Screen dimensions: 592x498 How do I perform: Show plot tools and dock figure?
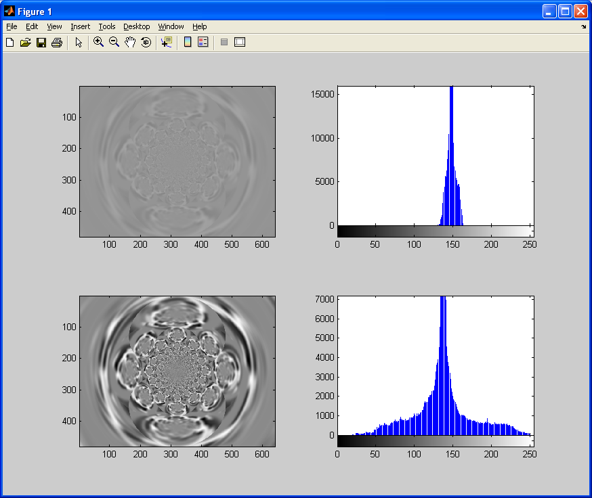[x=240, y=42]
